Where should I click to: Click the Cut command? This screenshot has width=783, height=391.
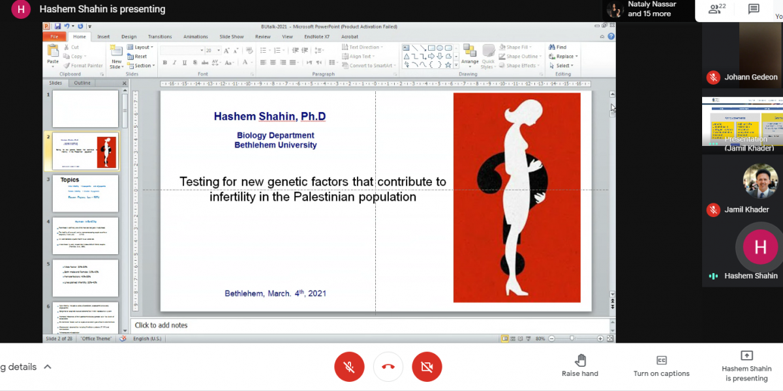point(71,48)
